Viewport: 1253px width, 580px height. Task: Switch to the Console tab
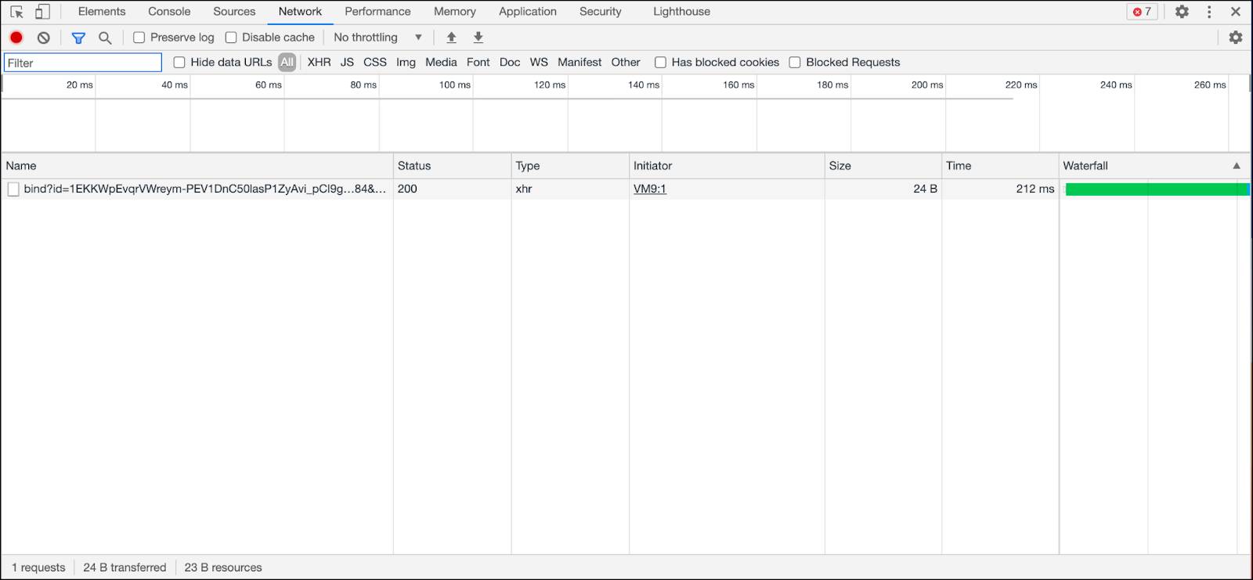(x=169, y=12)
